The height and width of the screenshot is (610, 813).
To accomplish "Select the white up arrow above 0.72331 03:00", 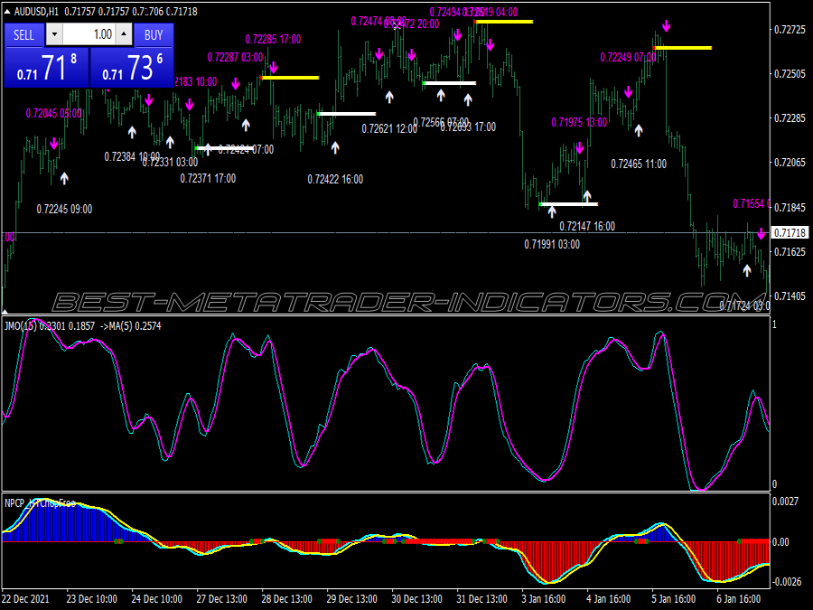I will pyautogui.click(x=170, y=142).
